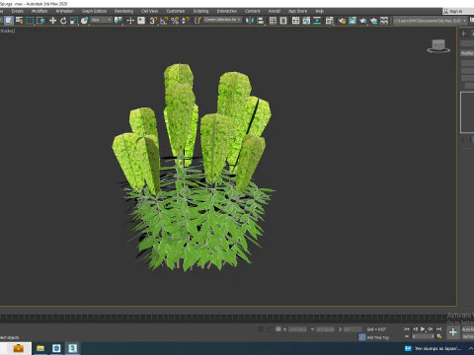Open the Create Selection Set dropdown
This screenshot has height=355, width=474.
222,20
